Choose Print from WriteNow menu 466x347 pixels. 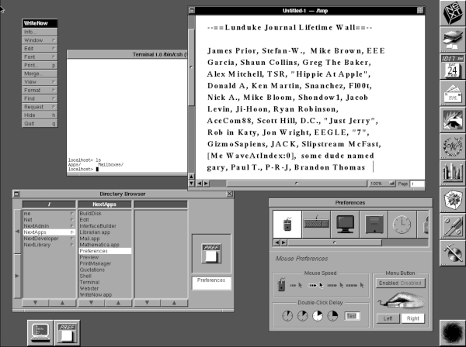point(40,65)
